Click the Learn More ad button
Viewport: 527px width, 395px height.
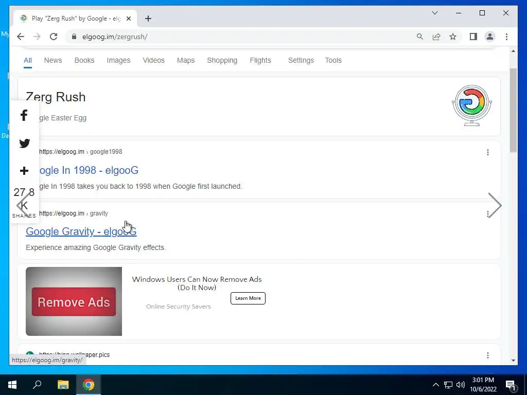(248, 298)
